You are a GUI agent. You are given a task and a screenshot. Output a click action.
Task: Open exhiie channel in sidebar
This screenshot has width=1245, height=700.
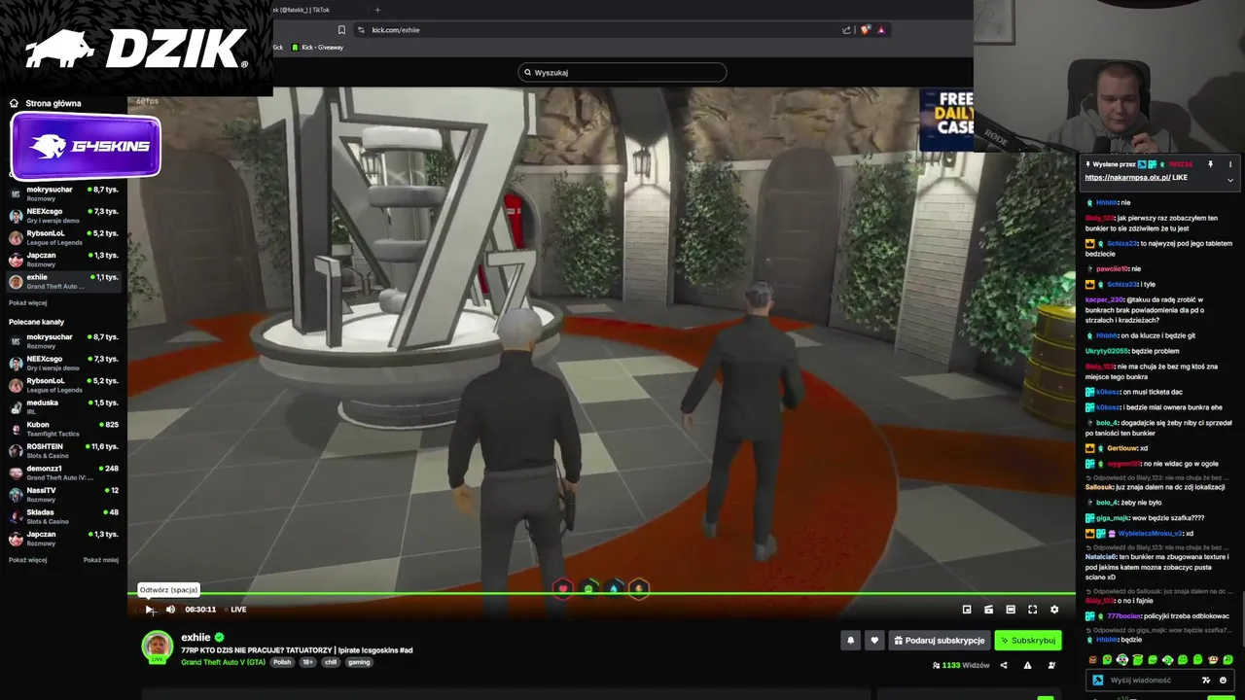63,281
